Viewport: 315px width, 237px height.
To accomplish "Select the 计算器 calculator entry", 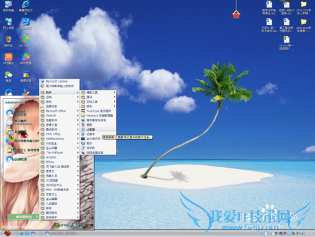I will 98,130.
